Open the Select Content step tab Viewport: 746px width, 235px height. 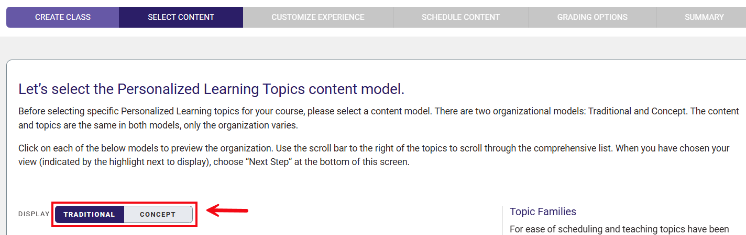[181, 17]
